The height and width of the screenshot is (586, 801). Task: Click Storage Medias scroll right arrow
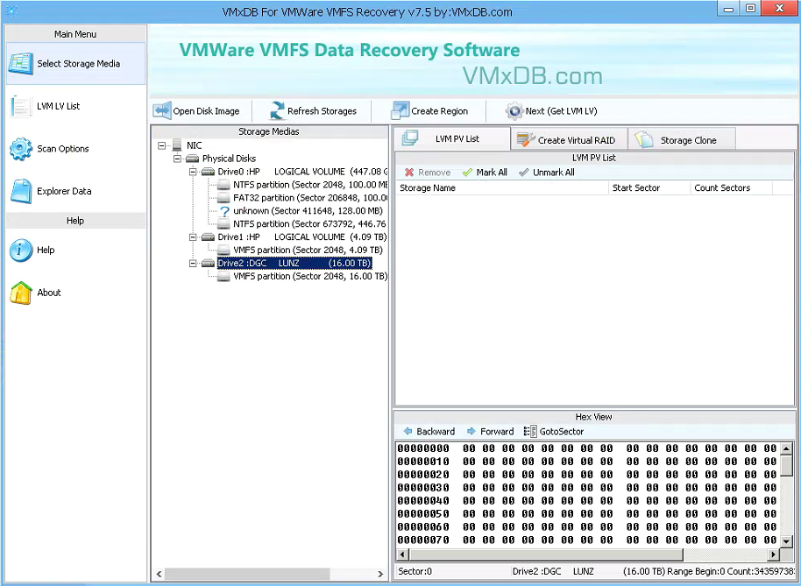(380, 574)
